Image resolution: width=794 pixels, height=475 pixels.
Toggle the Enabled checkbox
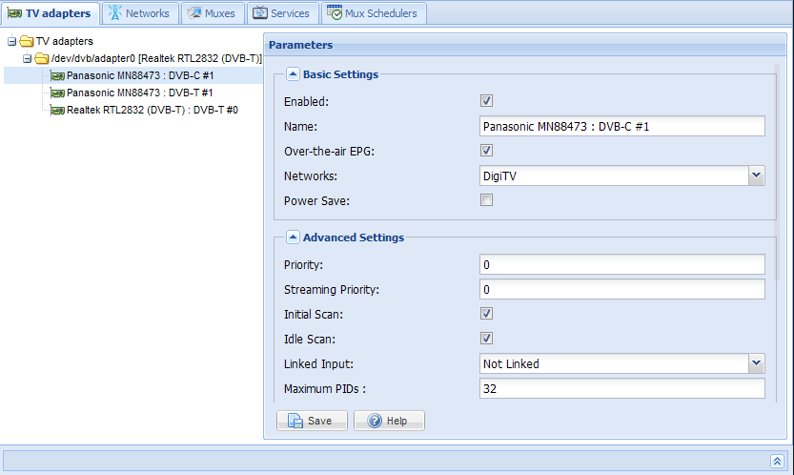pos(487,101)
